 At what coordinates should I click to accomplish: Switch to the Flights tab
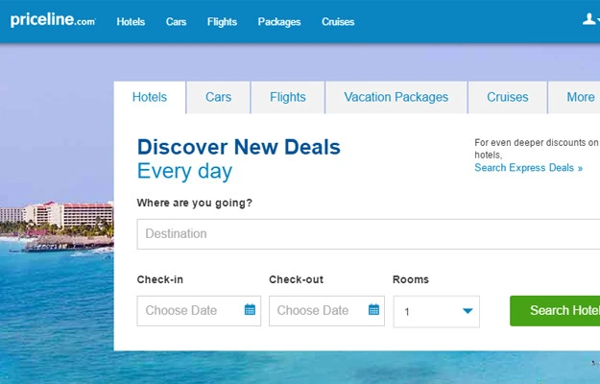point(288,97)
